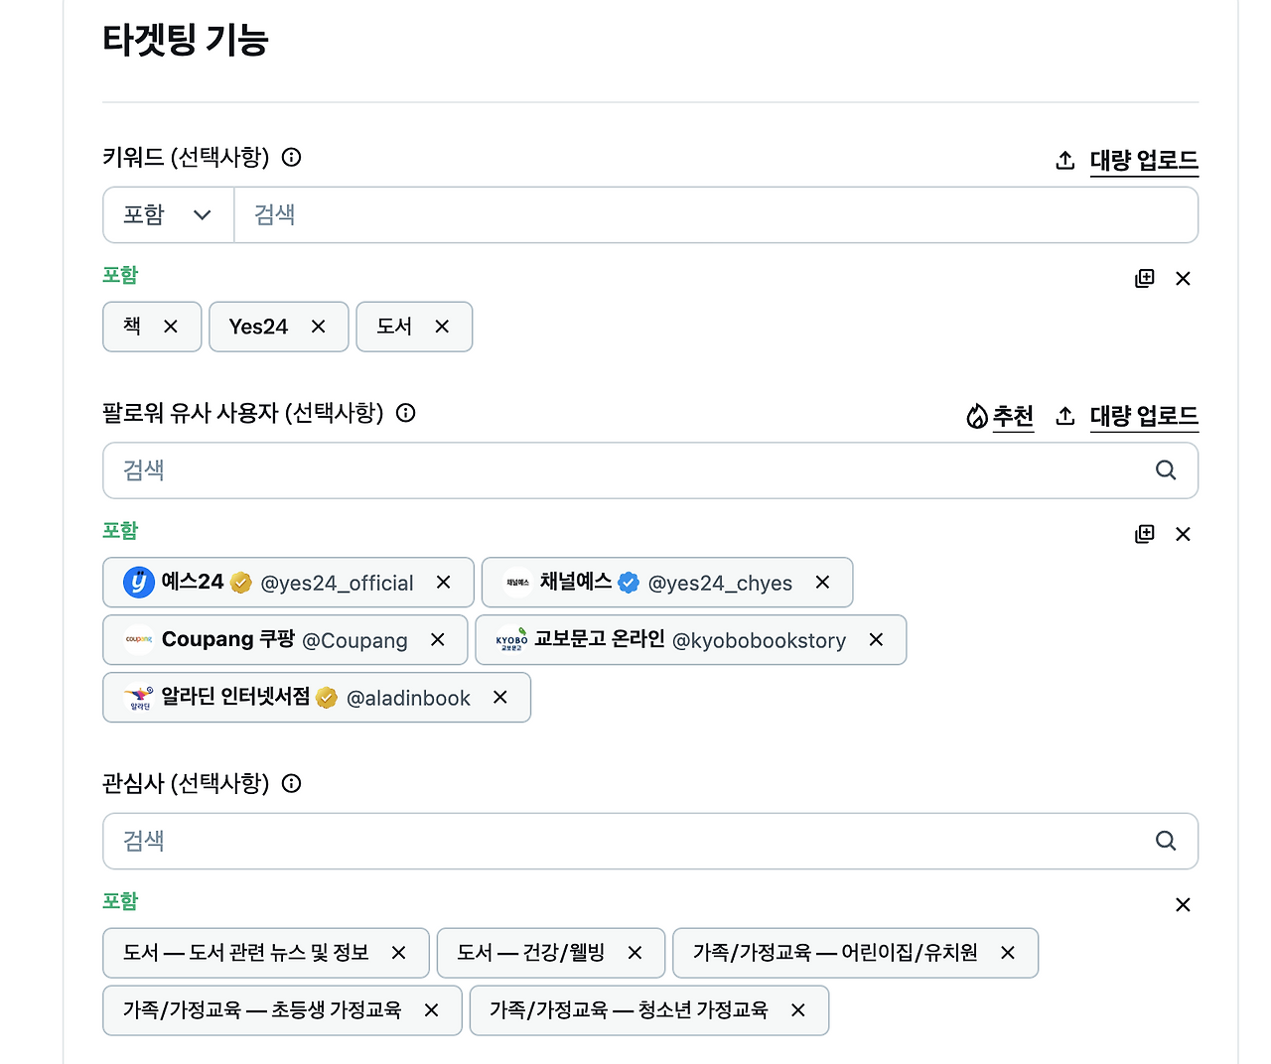Remove the @Coupang account chip
This screenshot has width=1271, height=1064.
coord(437,640)
